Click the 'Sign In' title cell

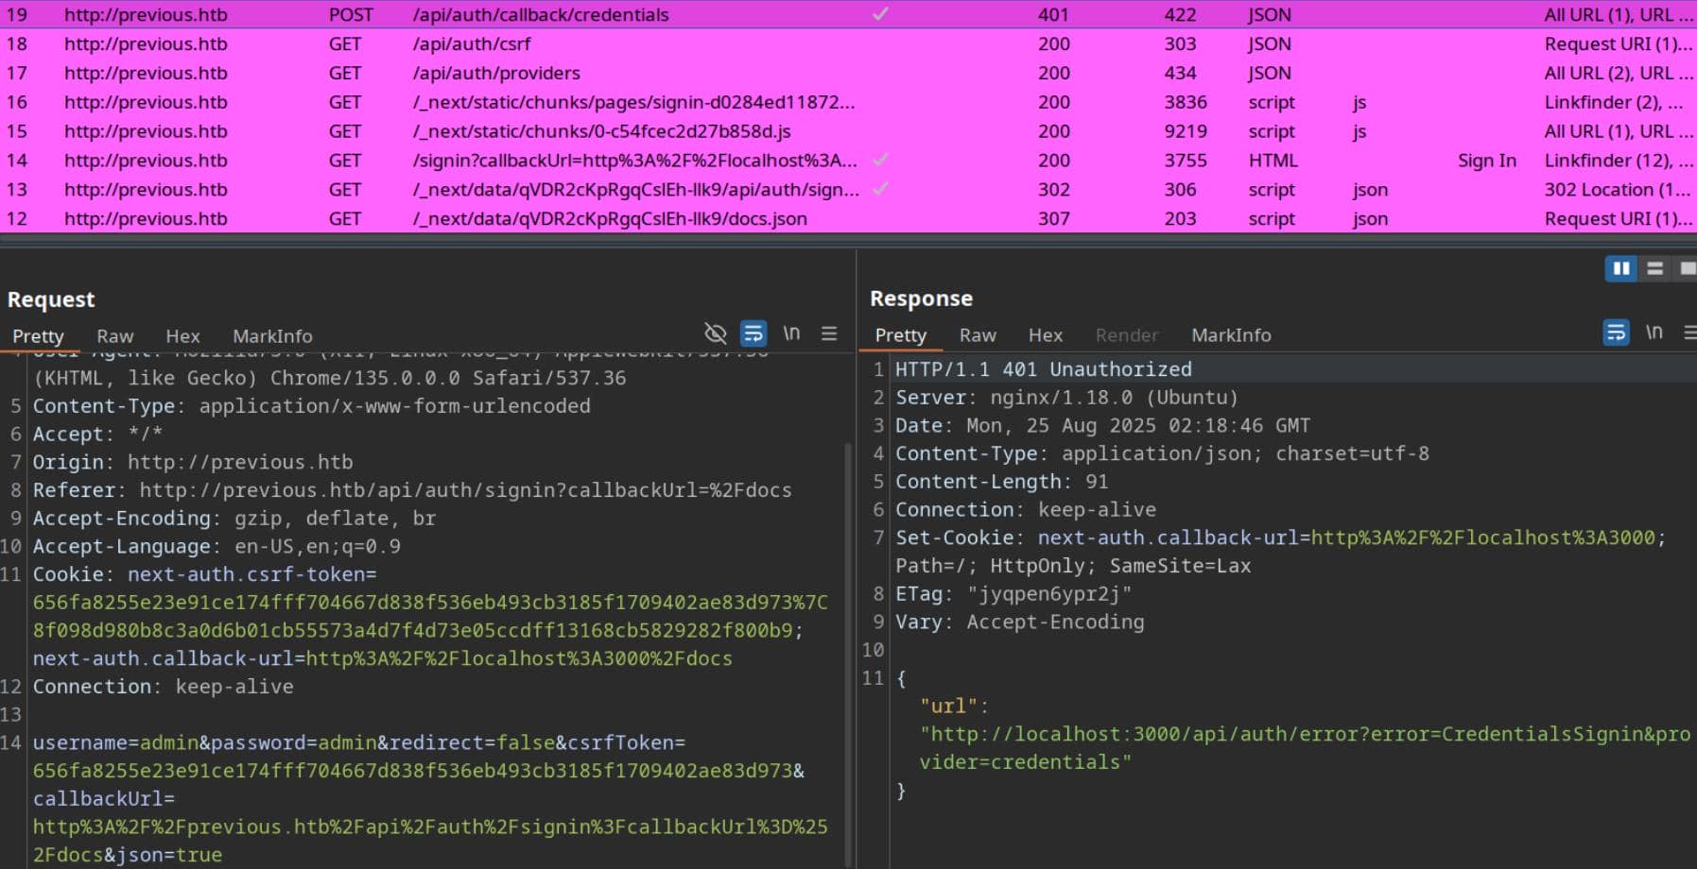tap(1486, 161)
